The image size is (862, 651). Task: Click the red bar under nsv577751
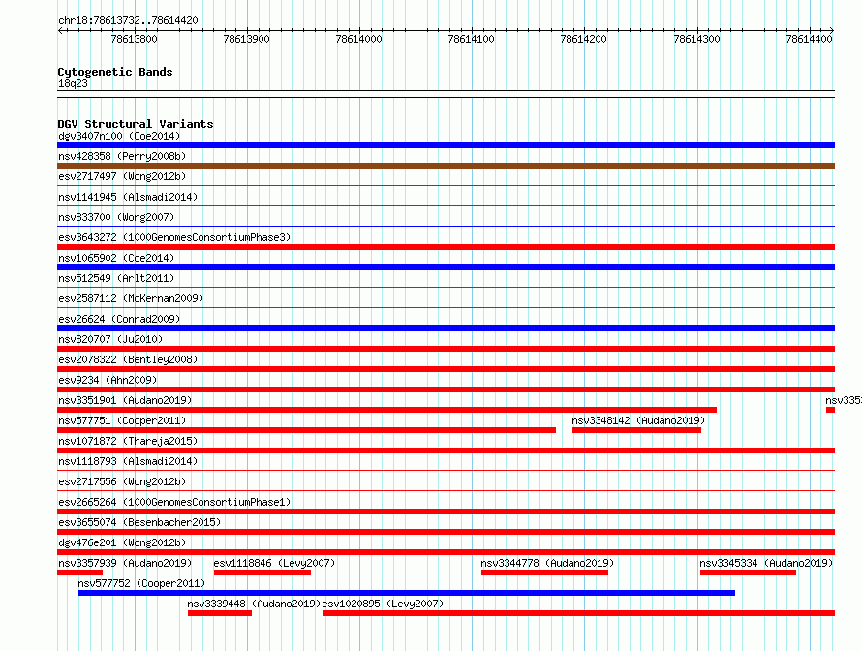pyautogui.click(x=307, y=430)
